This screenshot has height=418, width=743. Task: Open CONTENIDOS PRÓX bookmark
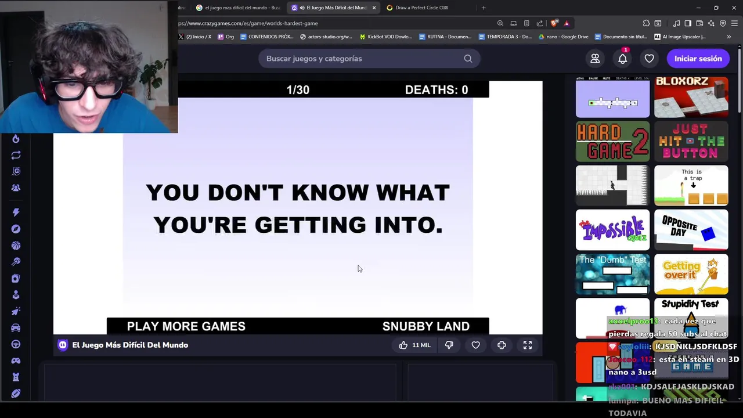(x=266, y=37)
